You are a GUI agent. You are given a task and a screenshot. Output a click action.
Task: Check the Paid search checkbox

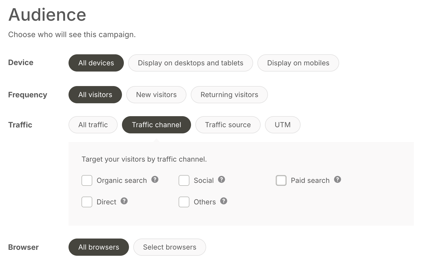tap(281, 181)
